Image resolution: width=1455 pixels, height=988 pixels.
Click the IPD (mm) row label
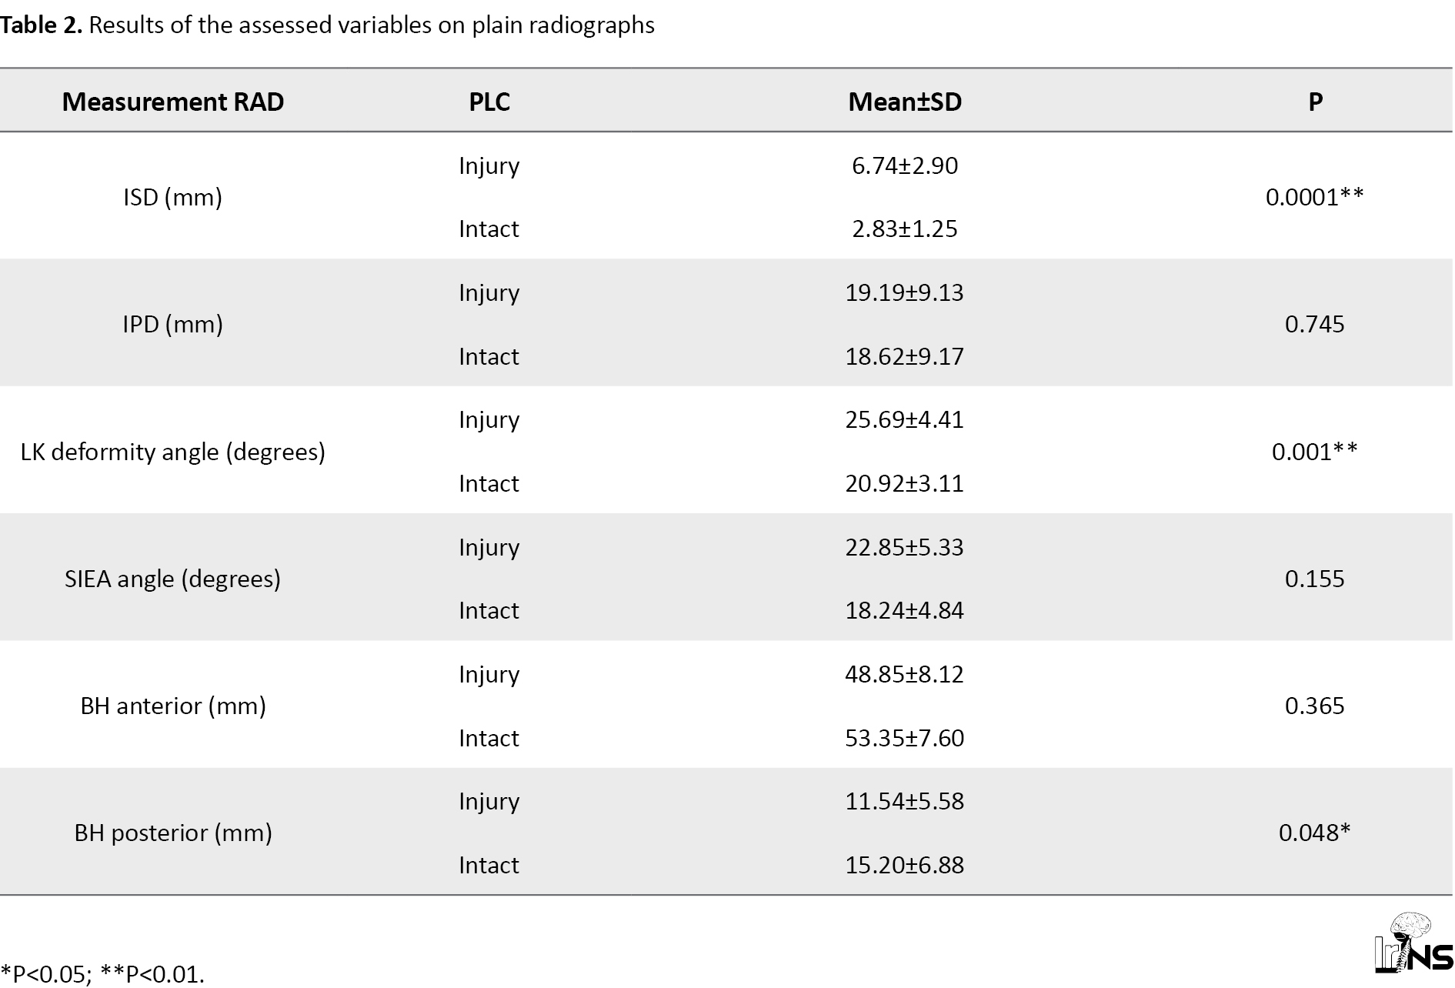172,324
